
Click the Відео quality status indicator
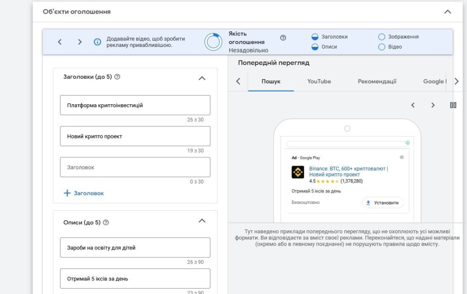[382, 47]
